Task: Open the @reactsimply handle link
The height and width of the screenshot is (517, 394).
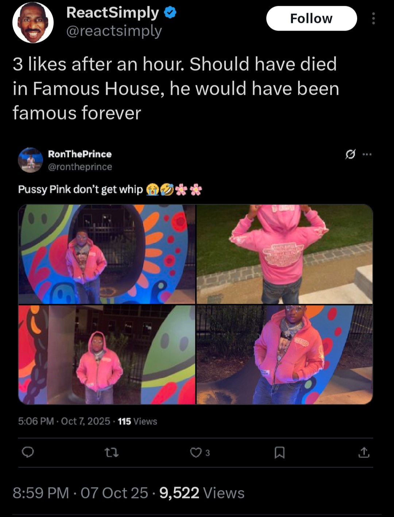Action: 114,31
